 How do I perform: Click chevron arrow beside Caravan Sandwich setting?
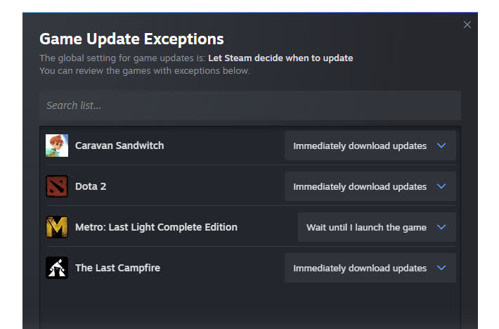(441, 146)
